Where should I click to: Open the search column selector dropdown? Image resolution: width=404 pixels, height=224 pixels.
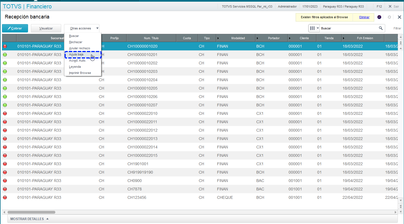(x=314, y=28)
